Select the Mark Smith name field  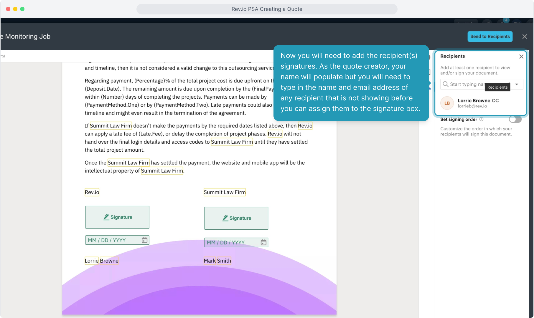pos(217,261)
